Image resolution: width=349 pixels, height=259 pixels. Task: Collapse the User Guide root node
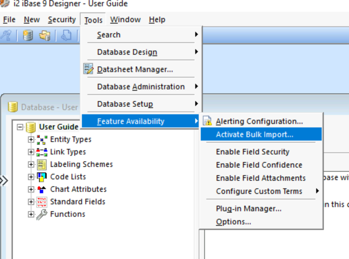[20, 127]
